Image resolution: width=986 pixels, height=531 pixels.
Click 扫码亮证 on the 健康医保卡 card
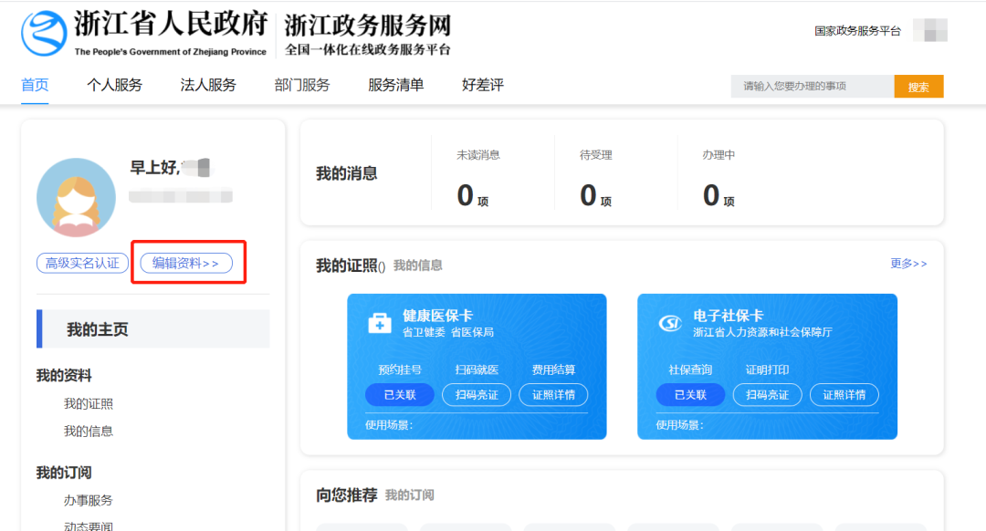point(477,395)
